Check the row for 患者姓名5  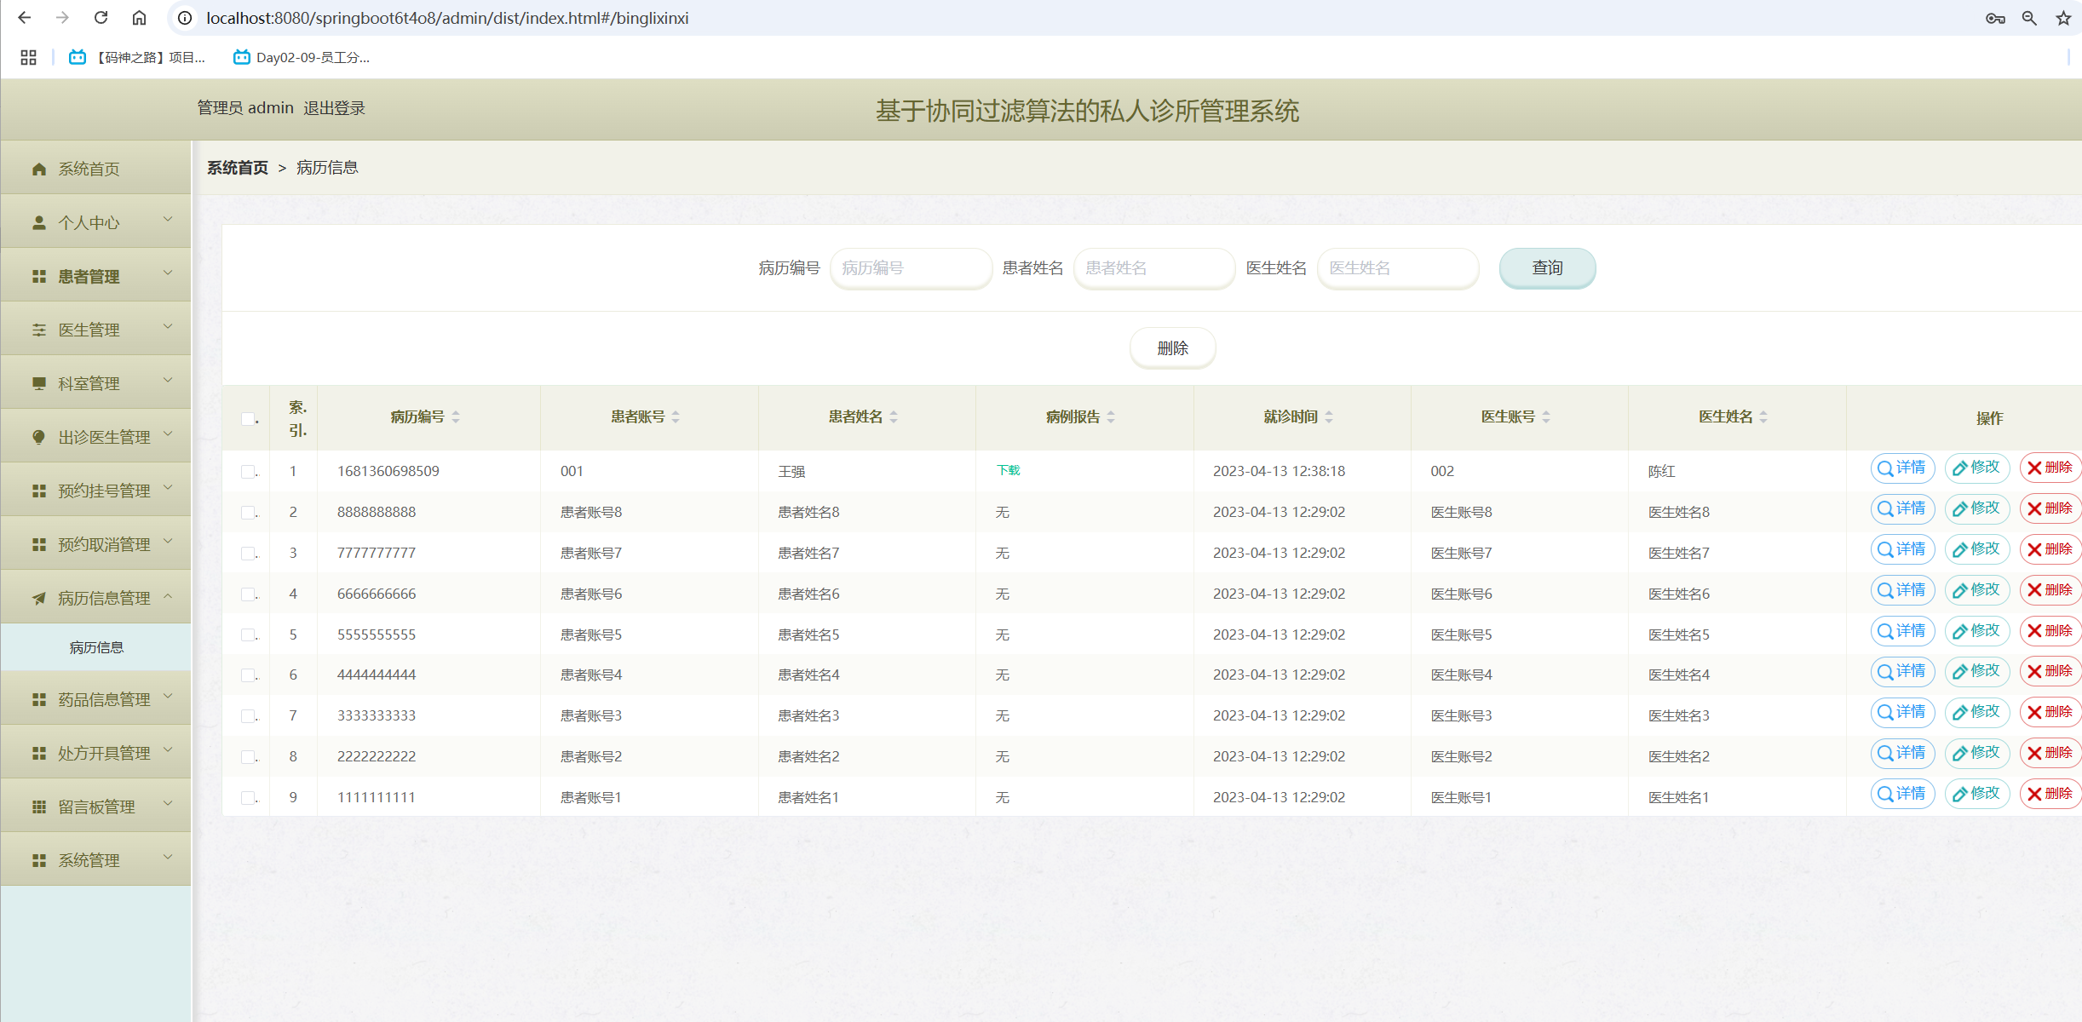click(248, 634)
